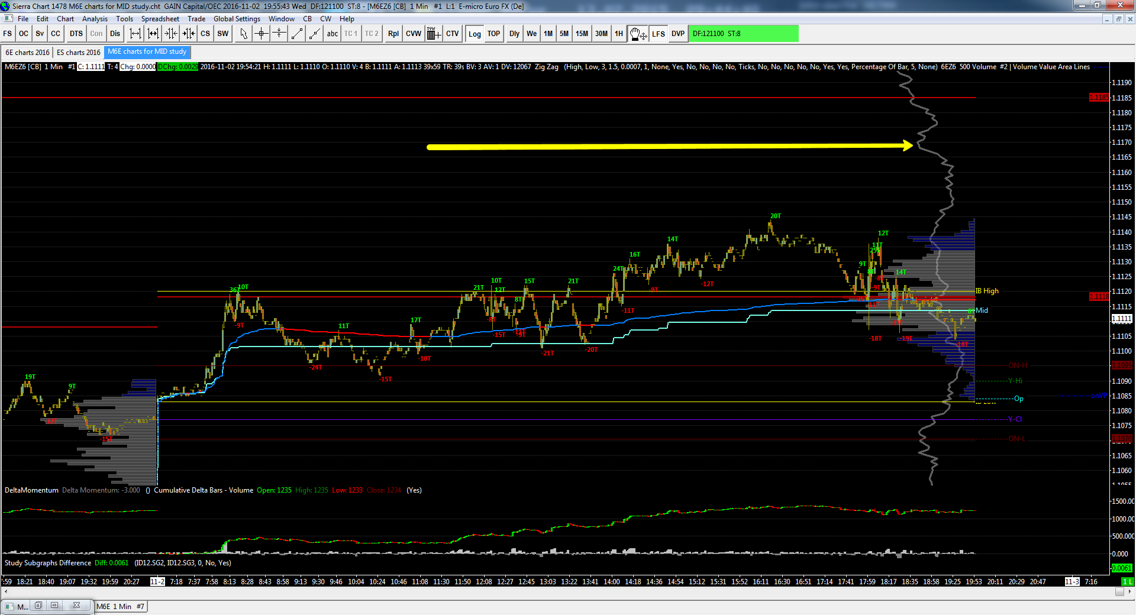Click the IB High level label

[x=987, y=291]
